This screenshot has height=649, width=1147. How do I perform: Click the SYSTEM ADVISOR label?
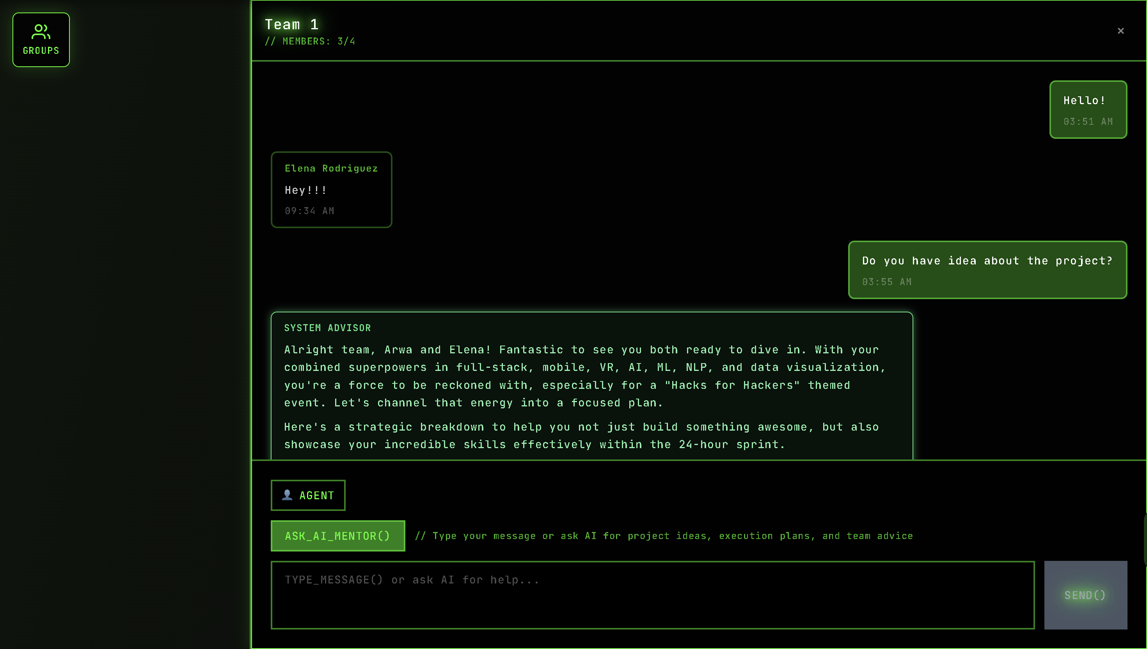tap(327, 328)
